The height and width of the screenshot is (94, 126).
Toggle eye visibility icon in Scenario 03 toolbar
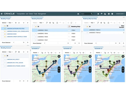(114, 53)
